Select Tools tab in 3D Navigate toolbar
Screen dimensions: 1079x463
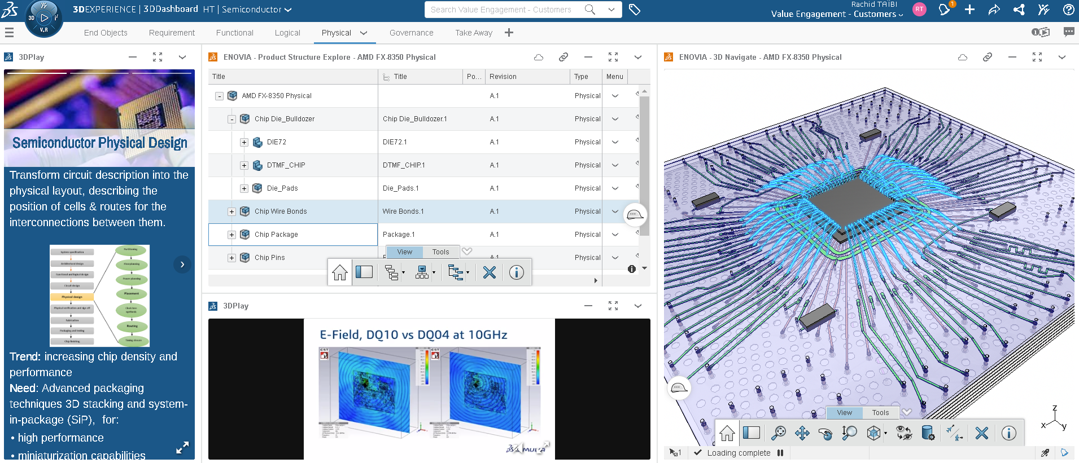880,413
